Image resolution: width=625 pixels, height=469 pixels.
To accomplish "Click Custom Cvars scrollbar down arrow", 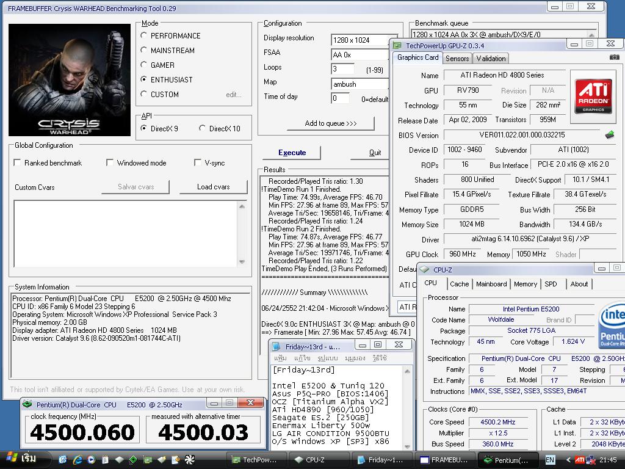I will click(x=242, y=262).
